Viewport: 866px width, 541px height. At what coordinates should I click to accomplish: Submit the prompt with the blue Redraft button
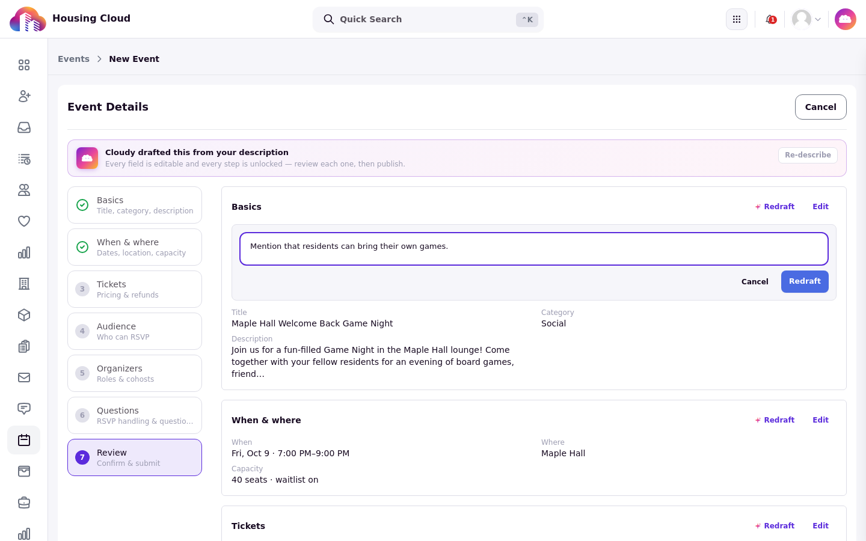(805, 281)
